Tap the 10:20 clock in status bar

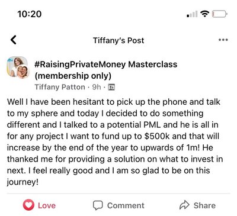[30, 14]
